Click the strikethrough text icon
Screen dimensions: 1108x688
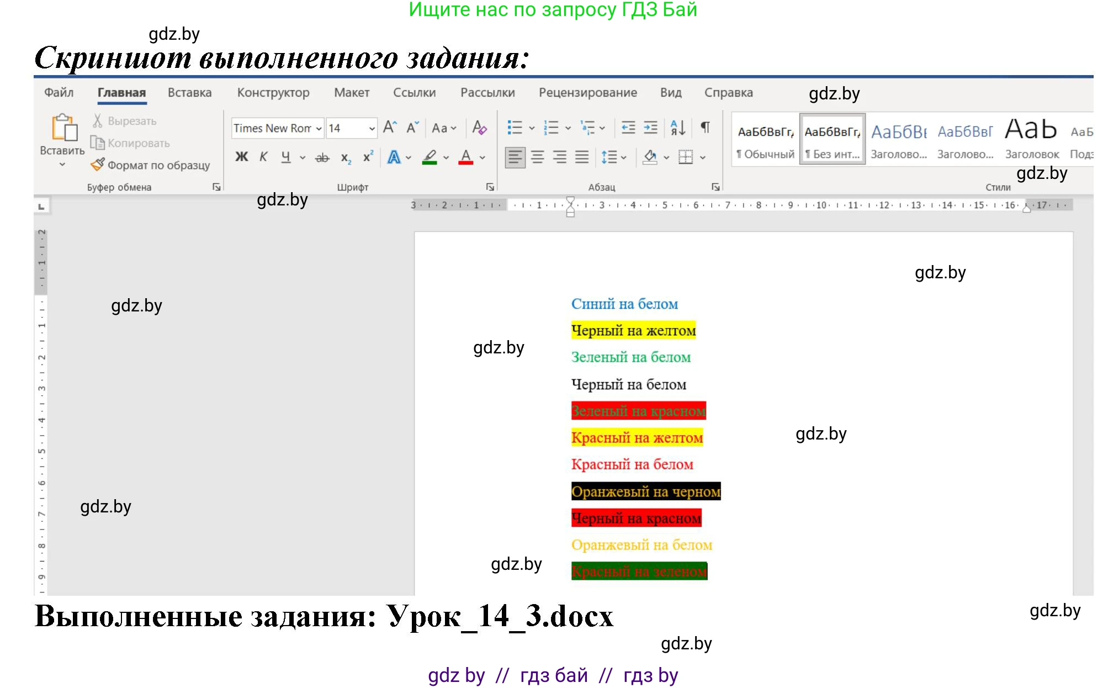pyautogui.click(x=322, y=158)
